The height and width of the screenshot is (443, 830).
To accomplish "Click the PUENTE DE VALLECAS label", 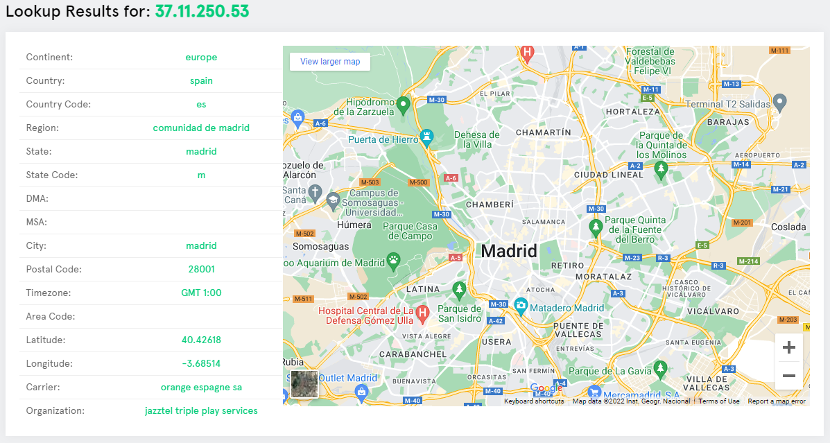I will click(578, 330).
